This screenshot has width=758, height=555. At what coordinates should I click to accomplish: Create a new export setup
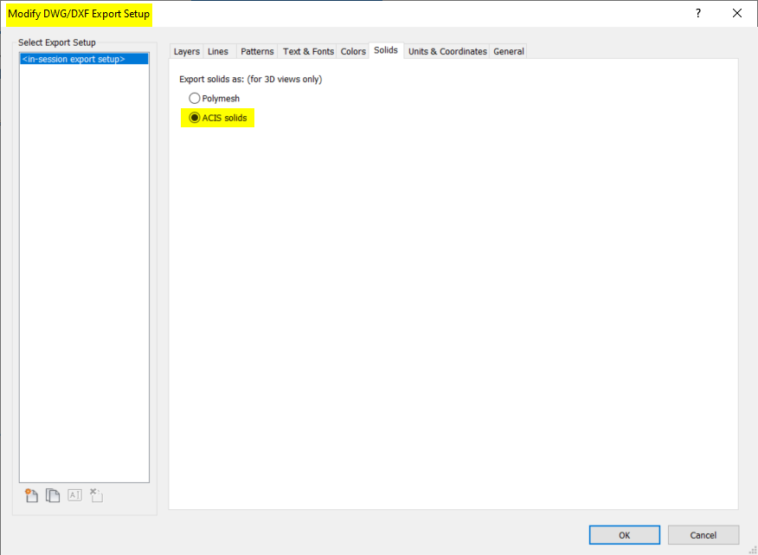point(30,494)
